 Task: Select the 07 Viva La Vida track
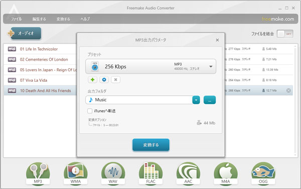click(34, 80)
